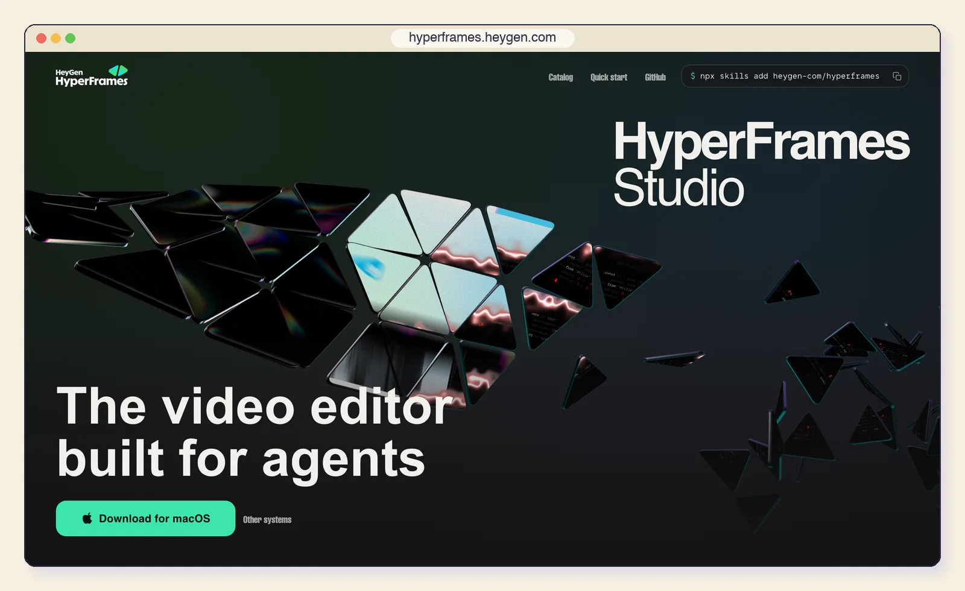Visit the GitHub link
Viewport: 965px width, 591px height.
coord(655,77)
